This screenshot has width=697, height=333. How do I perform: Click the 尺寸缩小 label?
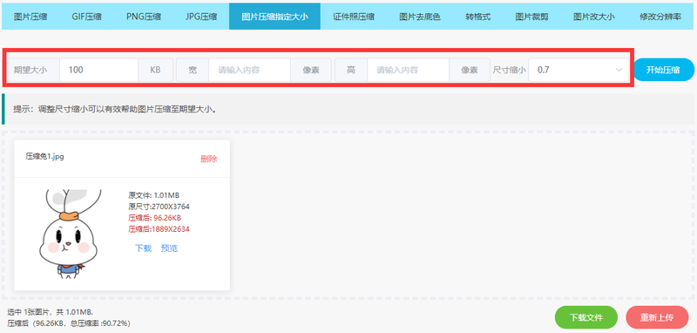click(x=509, y=70)
